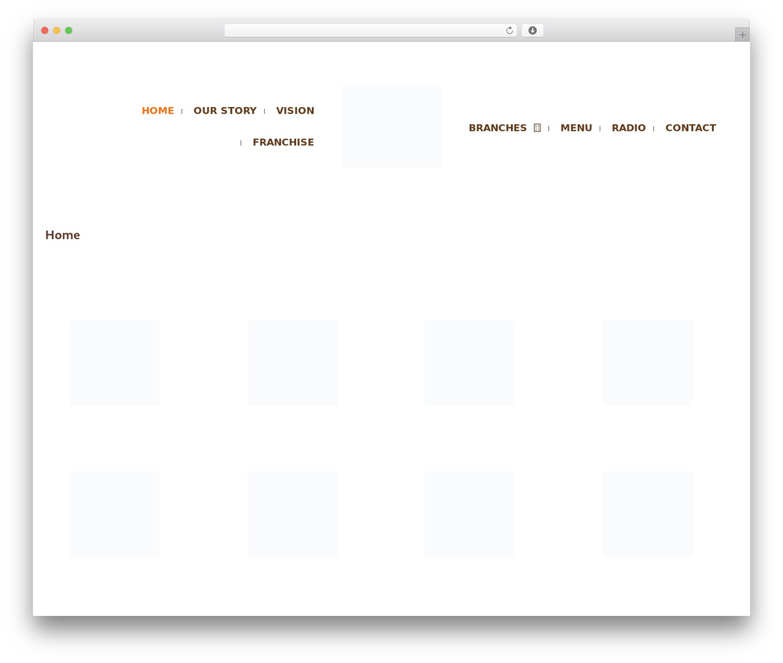
Task: Select VISION in the navigation
Action: [295, 111]
